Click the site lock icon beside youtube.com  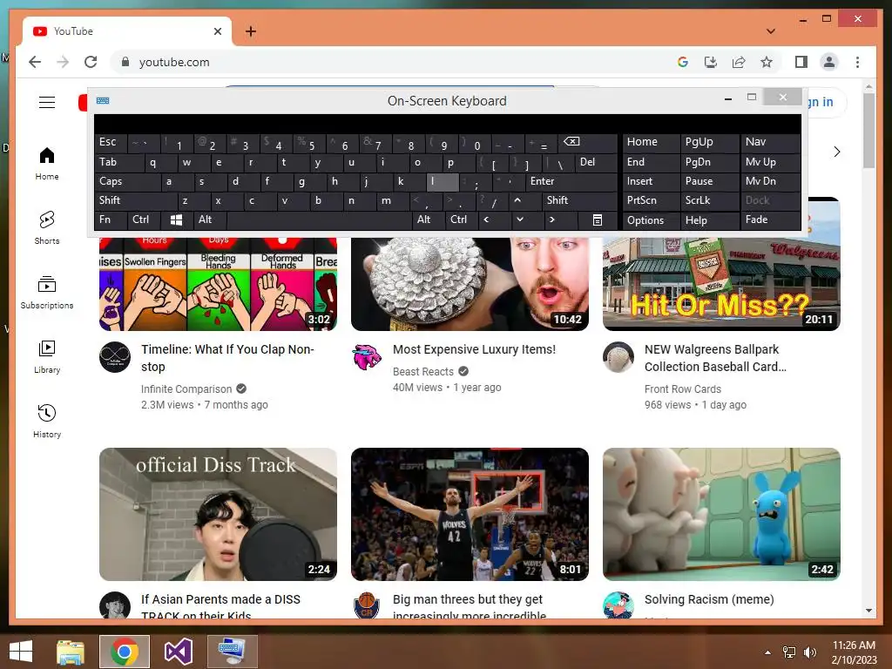click(125, 62)
